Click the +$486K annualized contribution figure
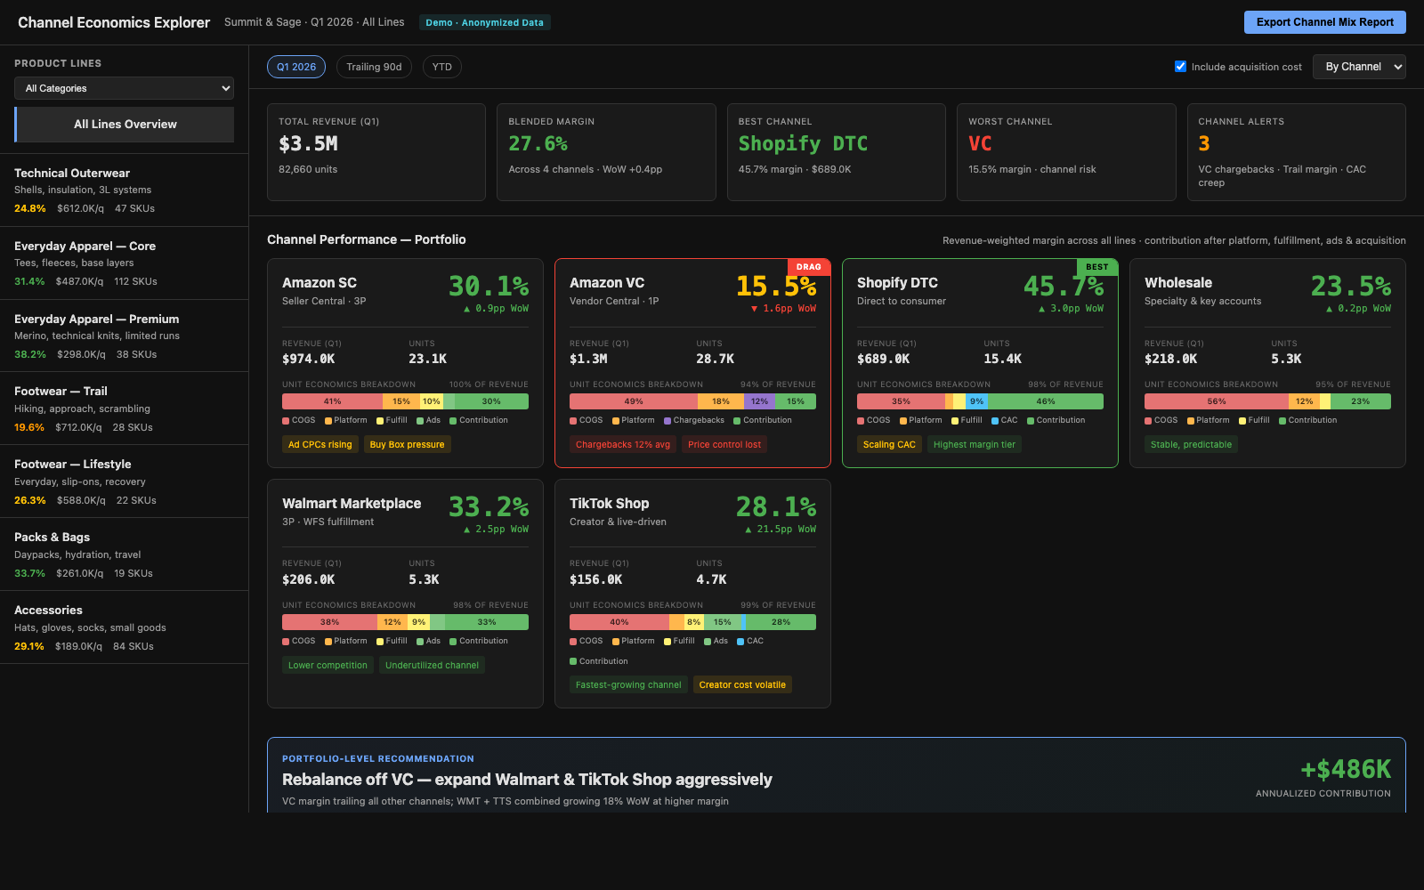 (x=1346, y=769)
